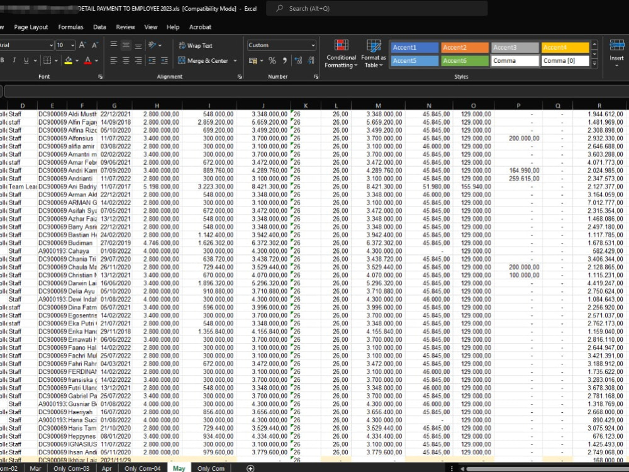Open the Borders dropdown arrow

[x=56, y=61]
